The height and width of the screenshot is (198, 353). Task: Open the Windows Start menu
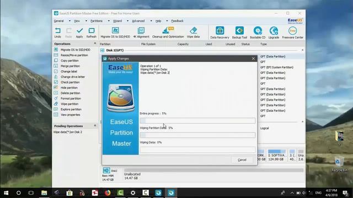tap(6, 193)
